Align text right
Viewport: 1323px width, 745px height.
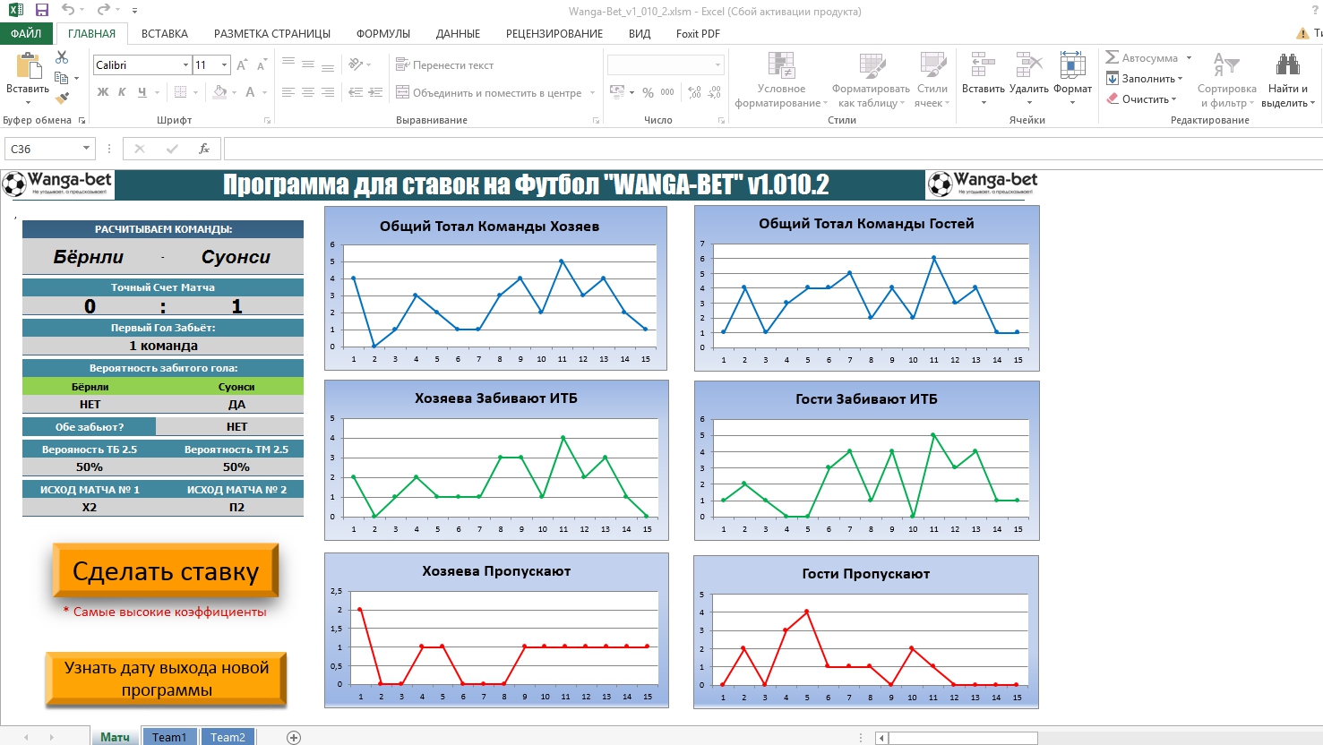328,92
